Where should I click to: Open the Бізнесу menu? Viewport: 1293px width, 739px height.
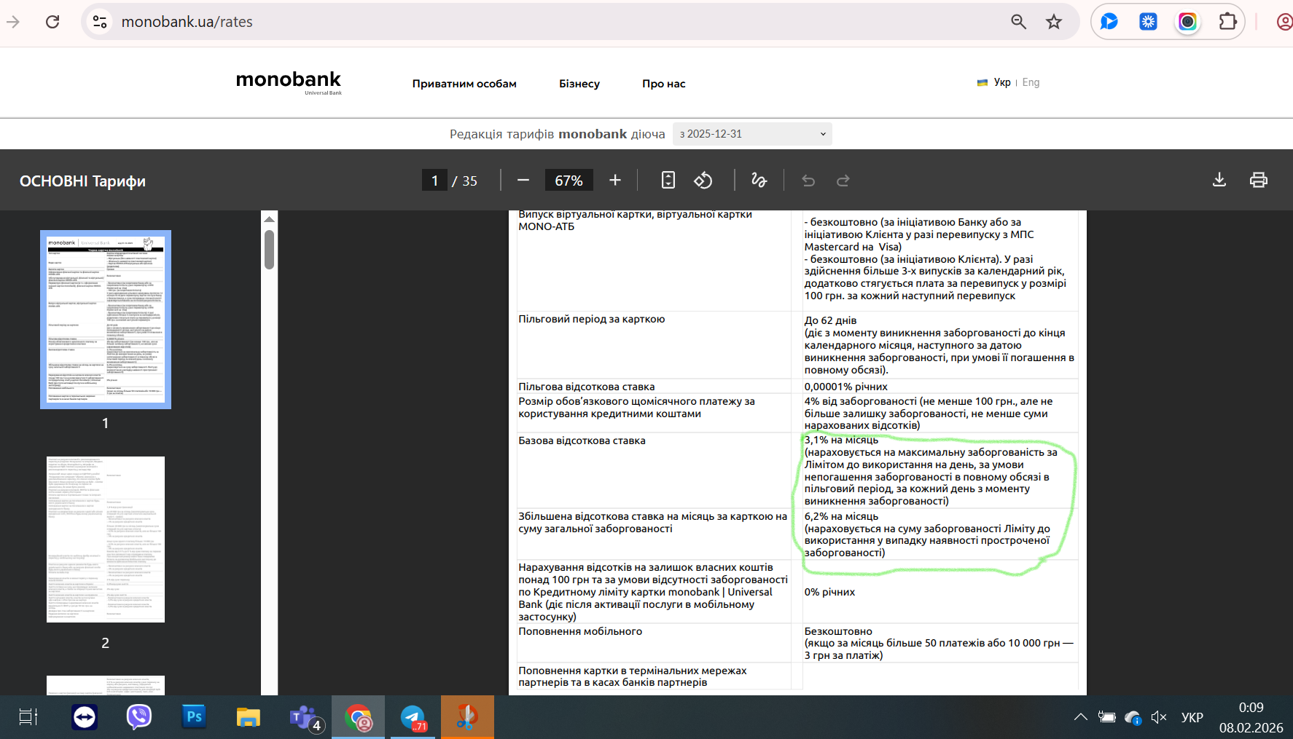click(x=579, y=84)
